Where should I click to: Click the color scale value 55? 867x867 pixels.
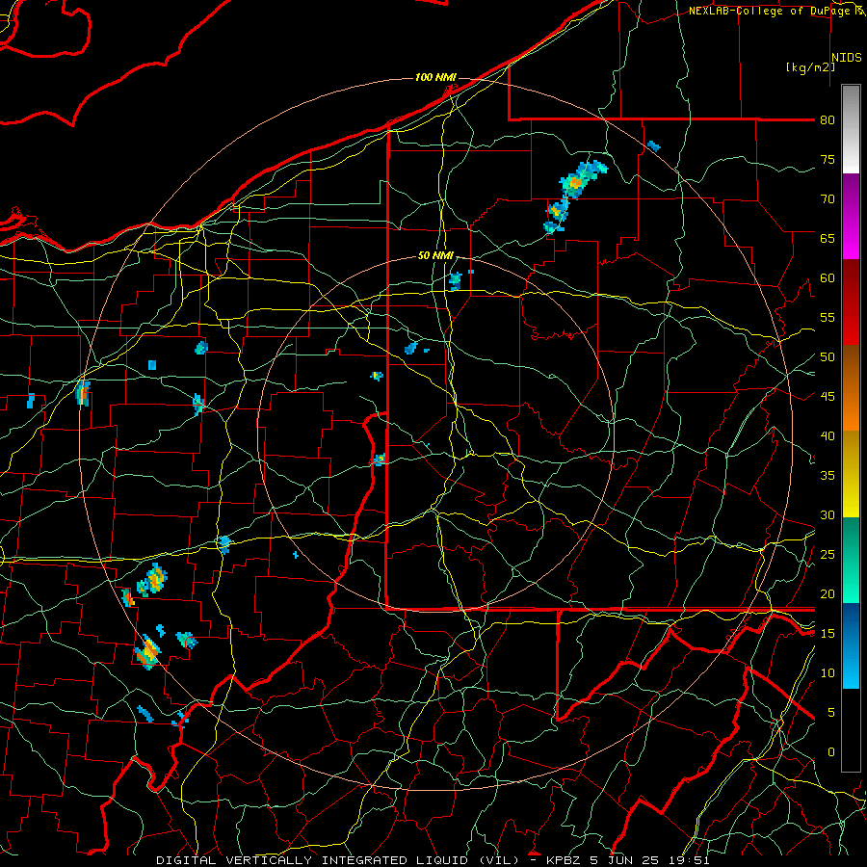click(828, 317)
